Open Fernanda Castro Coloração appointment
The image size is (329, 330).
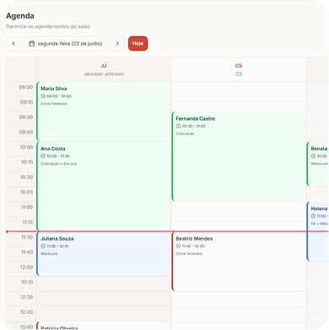point(239,156)
